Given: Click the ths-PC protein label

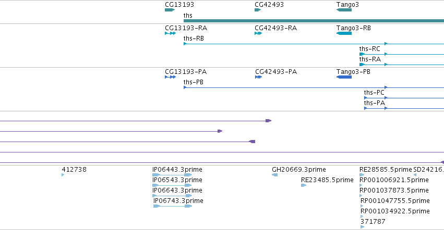Looking at the screenshot, I should coord(374,93).
